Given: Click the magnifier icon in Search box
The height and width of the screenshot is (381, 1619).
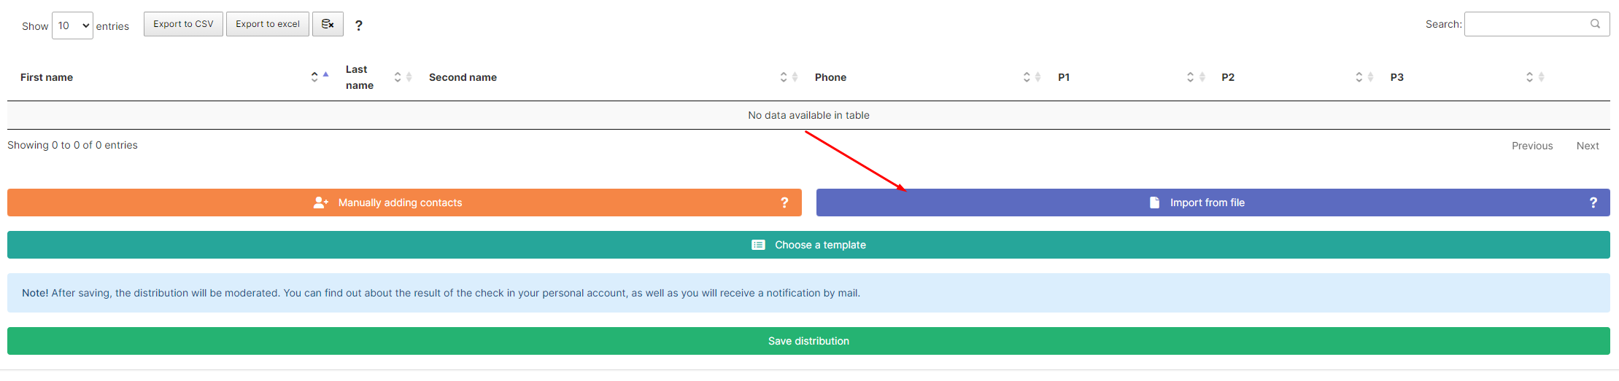Looking at the screenshot, I should point(1595,24).
